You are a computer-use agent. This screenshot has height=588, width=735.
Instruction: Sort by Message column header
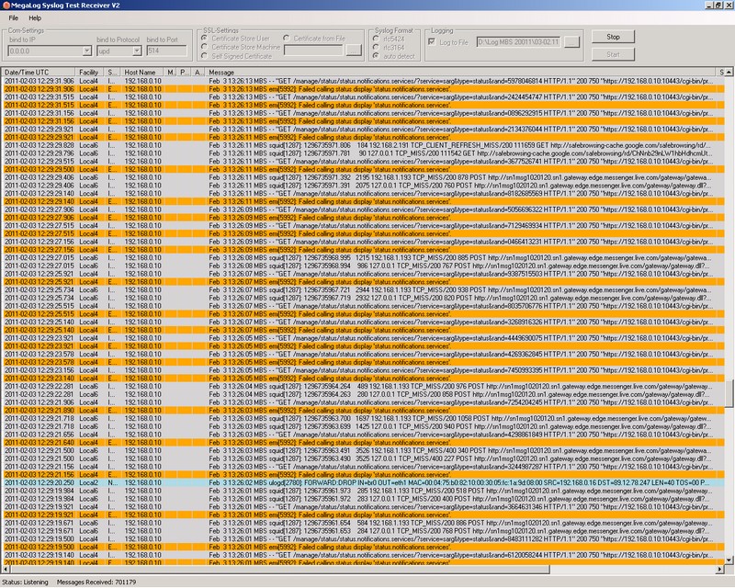coord(459,73)
